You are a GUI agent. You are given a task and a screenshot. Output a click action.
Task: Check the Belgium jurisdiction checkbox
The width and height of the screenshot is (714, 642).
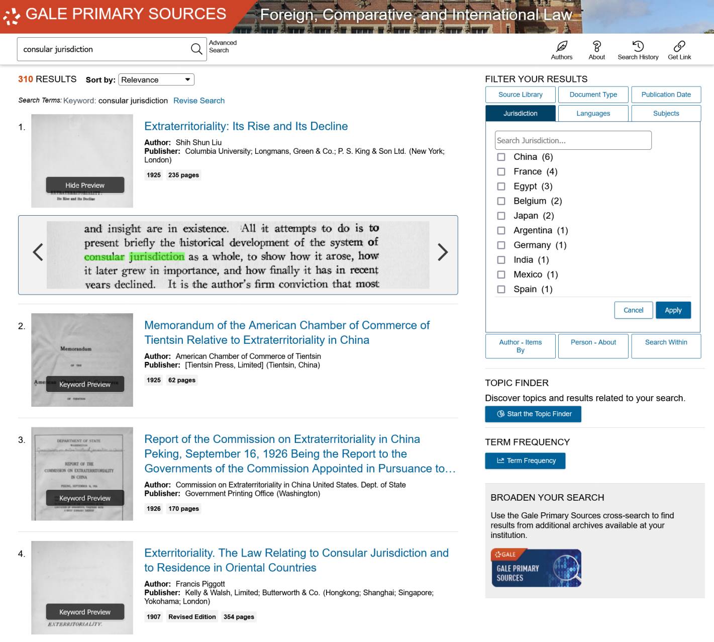pyautogui.click(x=501, y=201)
